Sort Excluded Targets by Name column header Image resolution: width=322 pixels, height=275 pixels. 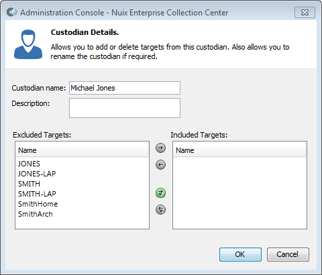point(82,150)
